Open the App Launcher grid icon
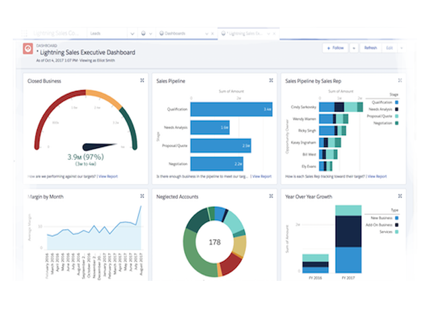The image size is (430, 309). (24, 34)
